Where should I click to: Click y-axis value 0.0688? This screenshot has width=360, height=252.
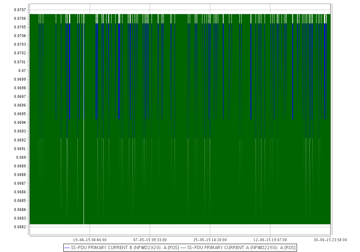click(20, 175)
